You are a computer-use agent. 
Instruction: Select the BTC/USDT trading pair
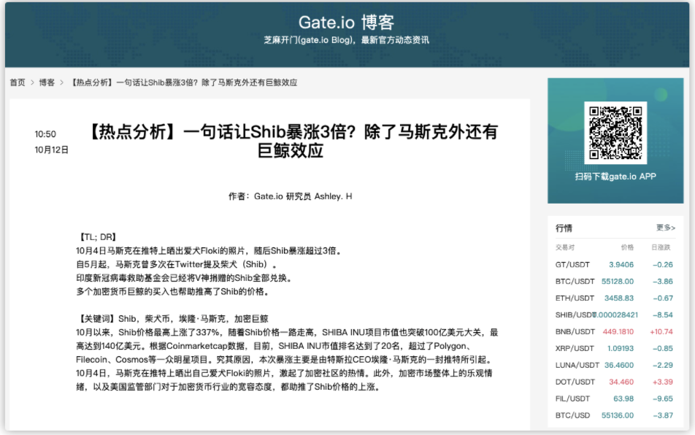pos(575,281)
